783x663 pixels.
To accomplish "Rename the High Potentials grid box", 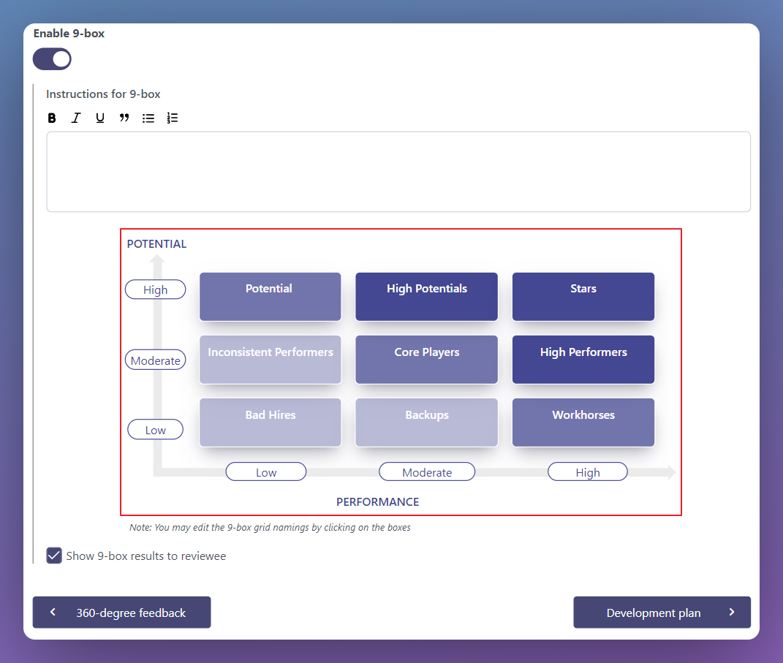I will click(426, 297).
